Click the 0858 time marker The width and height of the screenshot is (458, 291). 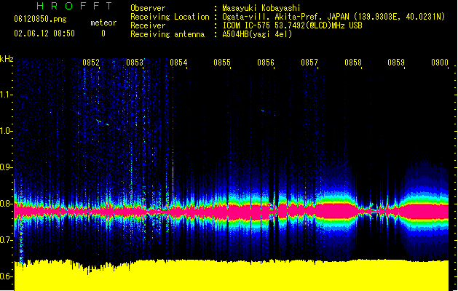pos(353,63)
